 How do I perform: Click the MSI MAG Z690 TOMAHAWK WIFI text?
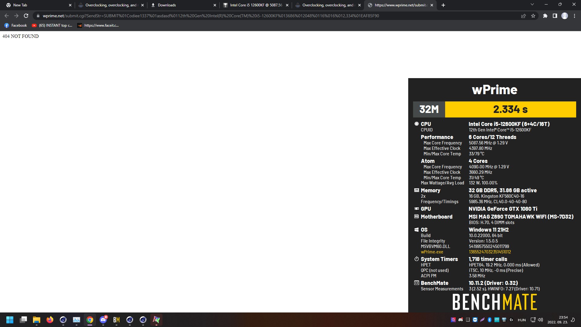point(521,217)
